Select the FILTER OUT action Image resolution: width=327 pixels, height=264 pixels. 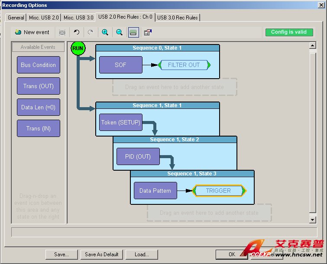point(184,65)
